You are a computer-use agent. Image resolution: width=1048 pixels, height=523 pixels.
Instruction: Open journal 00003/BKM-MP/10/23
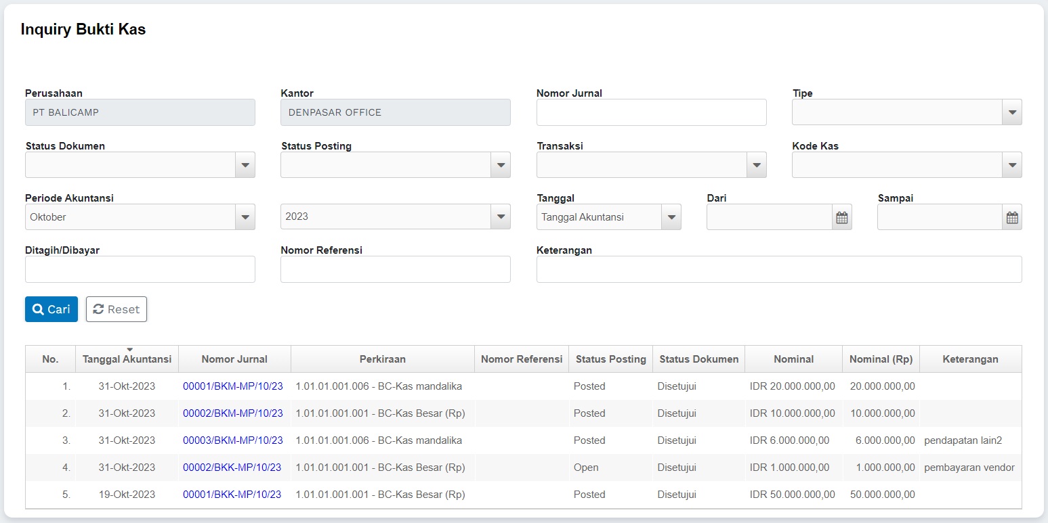click(232, 440)
